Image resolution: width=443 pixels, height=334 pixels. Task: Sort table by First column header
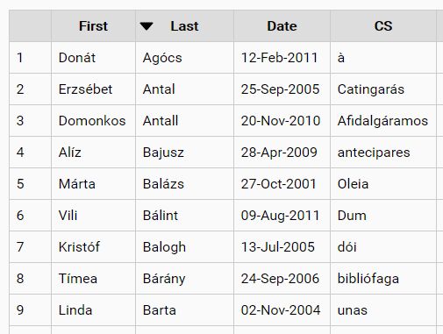coord(93,26)
